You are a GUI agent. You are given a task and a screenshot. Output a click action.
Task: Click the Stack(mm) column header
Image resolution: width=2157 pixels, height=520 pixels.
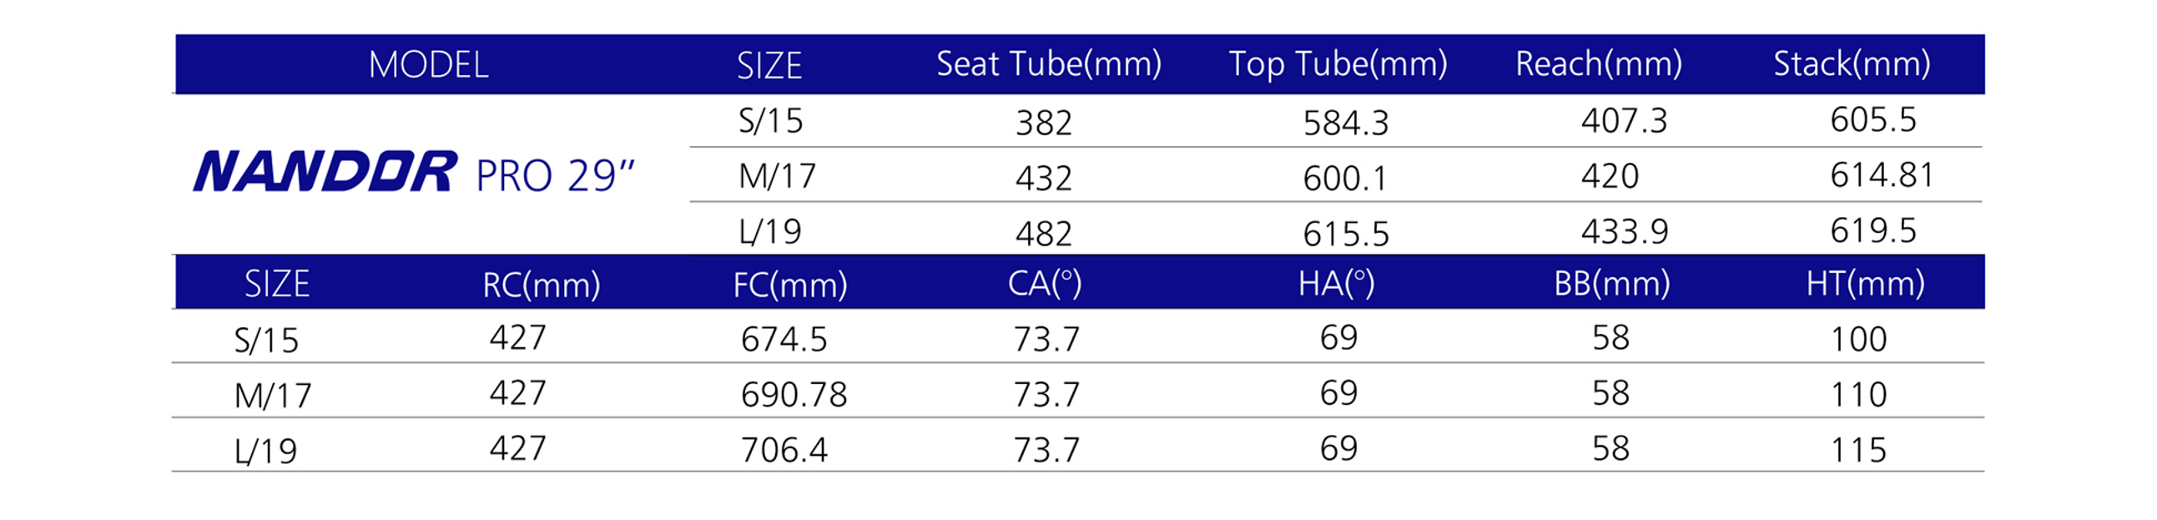(1852, 64)
